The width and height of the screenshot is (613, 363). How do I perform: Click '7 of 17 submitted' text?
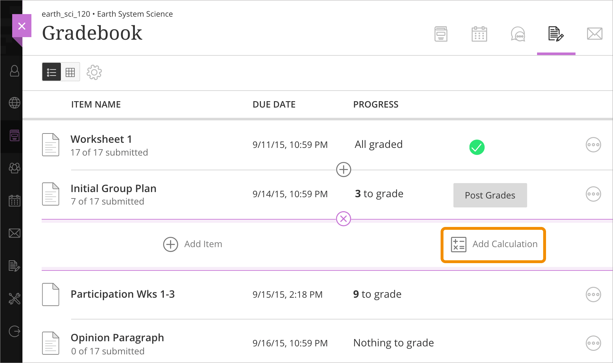pyautogui.click(x=107, y=202)
